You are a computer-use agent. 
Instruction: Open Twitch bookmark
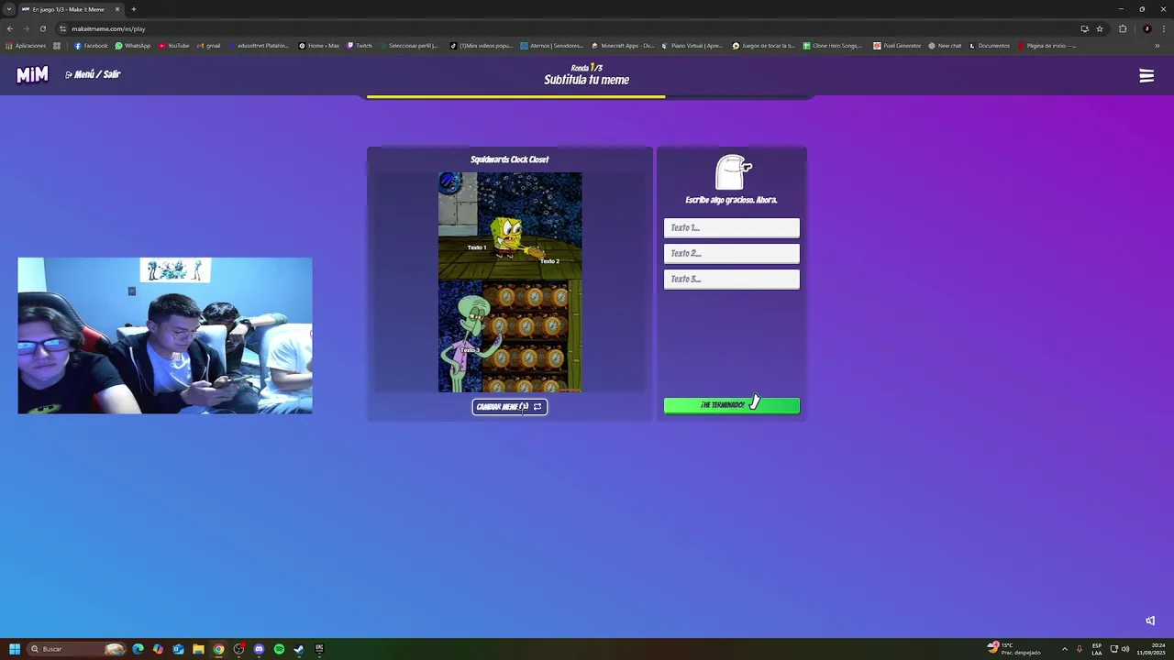point(360,46)
